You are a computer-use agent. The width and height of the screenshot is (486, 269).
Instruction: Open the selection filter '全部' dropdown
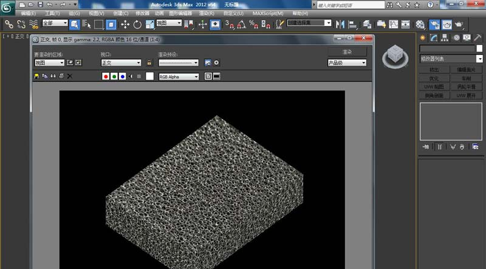pyautogui.click(x=55, y=23)
